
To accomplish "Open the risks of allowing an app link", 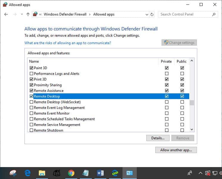I will tap(68, 43).
